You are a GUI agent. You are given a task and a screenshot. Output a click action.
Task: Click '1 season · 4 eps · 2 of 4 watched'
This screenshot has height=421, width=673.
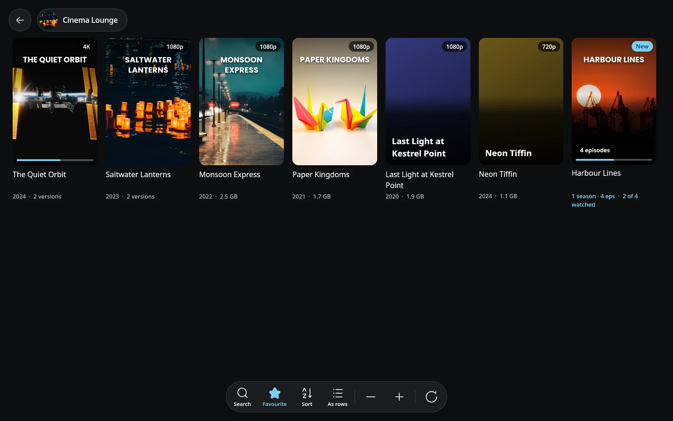coord(605,200)
